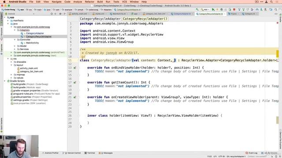Click the UTF-8 encoding status selector
The width and height of the screenshot is (282, 158).
(x=222, y=156)
